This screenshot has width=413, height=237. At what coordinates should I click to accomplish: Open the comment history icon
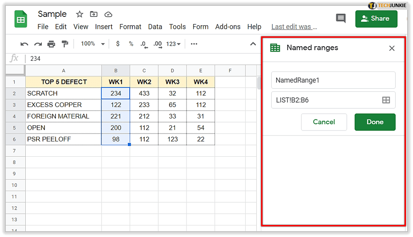pos(341,19)
